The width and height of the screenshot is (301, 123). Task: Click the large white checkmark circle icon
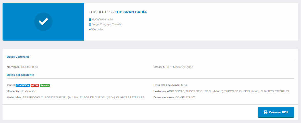43,22
